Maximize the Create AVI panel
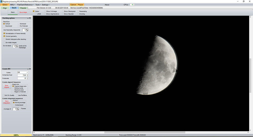 30,69
